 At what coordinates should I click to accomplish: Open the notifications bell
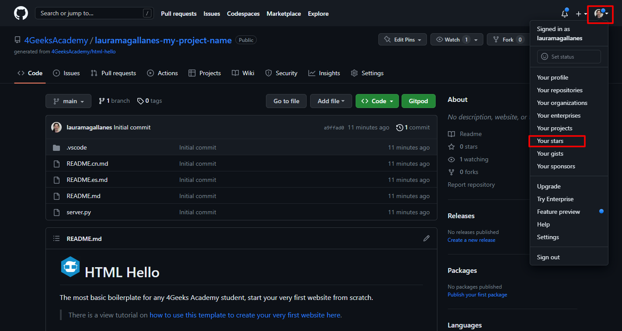coord(565,14)
